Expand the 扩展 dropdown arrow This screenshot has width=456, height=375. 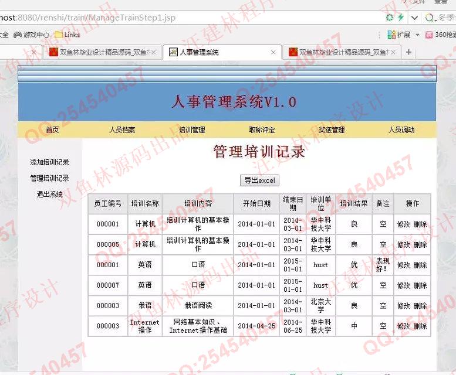(418, 35)
